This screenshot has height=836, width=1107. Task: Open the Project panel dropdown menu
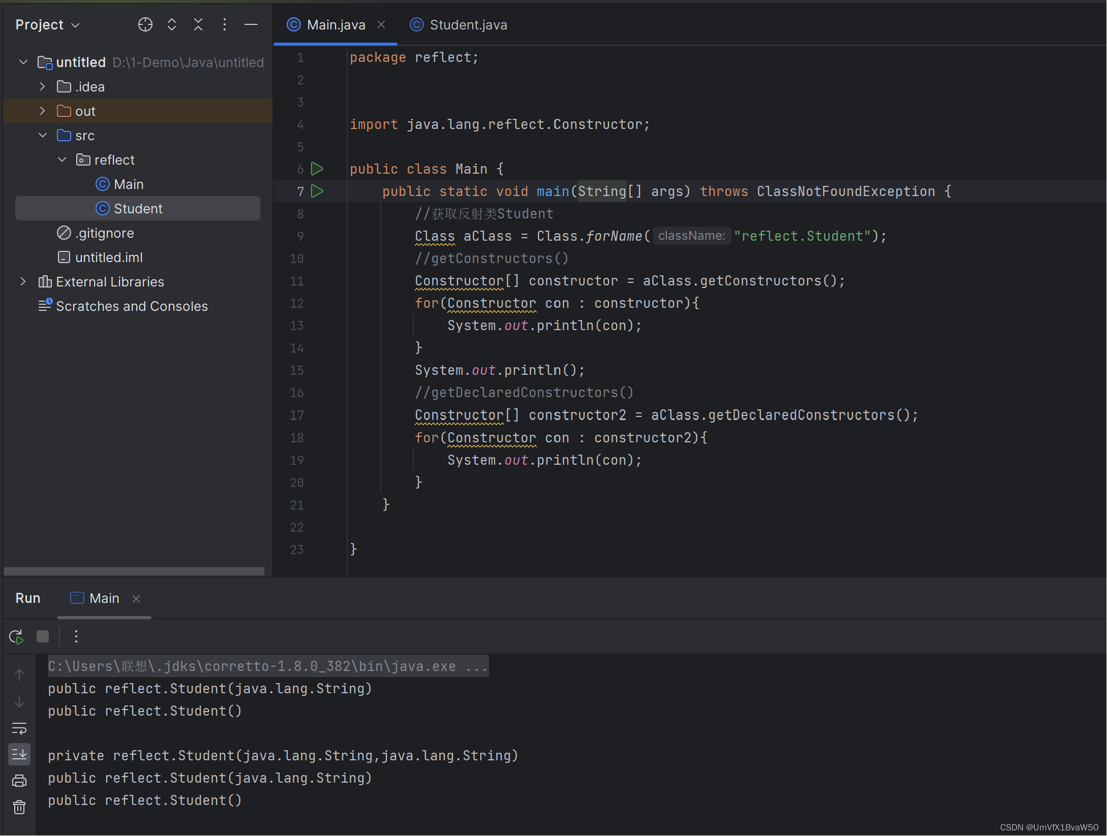point(76,24)
